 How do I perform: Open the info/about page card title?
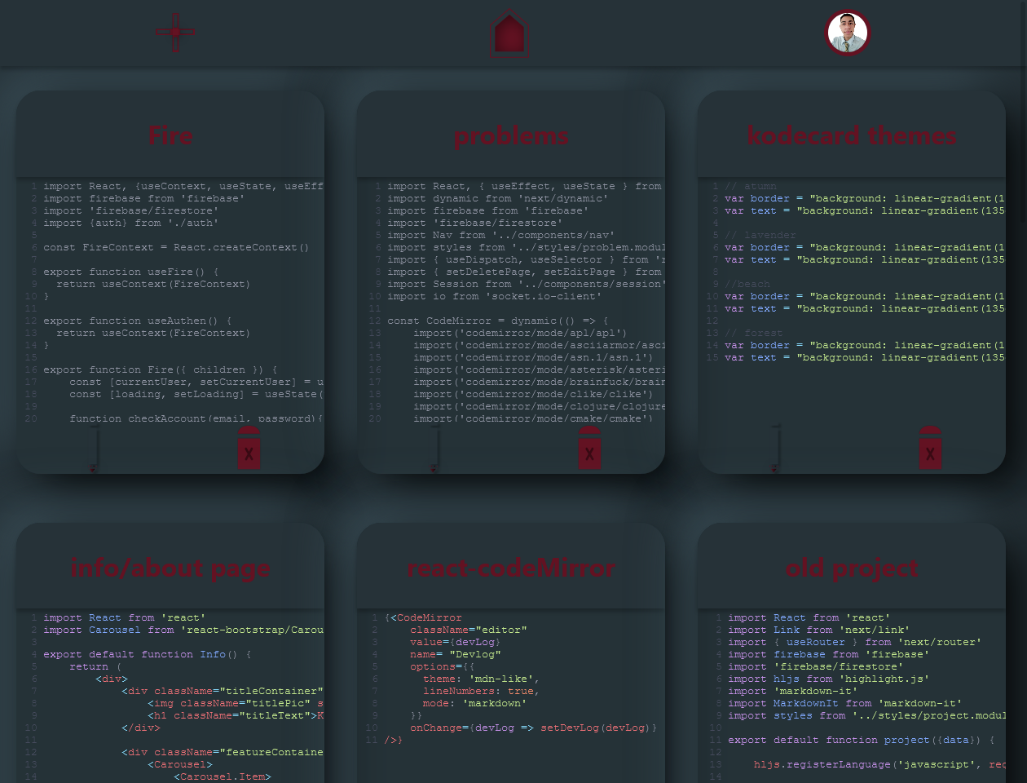(170, 568)
